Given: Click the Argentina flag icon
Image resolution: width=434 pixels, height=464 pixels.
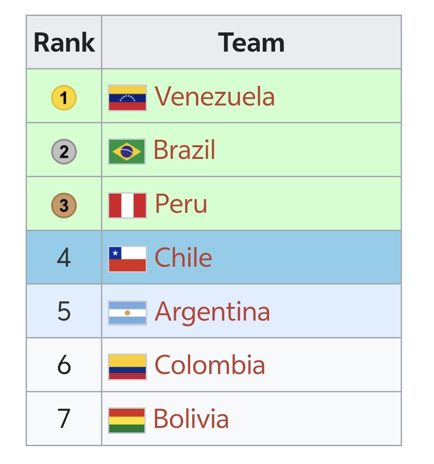Looking at the screenshot, I should pos(127,313).
